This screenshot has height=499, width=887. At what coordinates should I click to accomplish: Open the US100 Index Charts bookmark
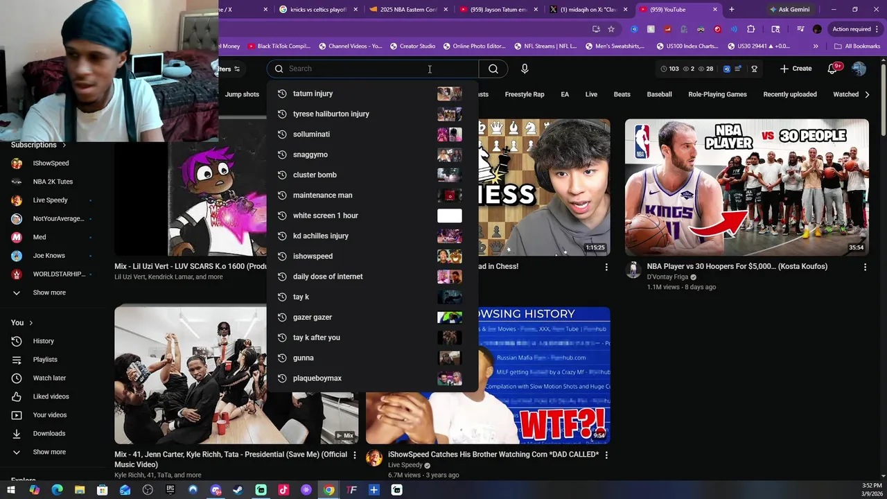686,46
